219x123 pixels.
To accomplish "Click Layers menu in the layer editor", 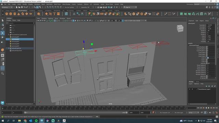I will (x=191, y=84).
